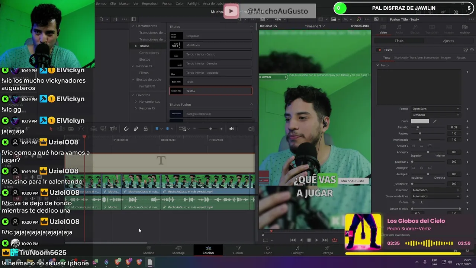
Task: Stop playback in the viewer
Action: (309, 240)
